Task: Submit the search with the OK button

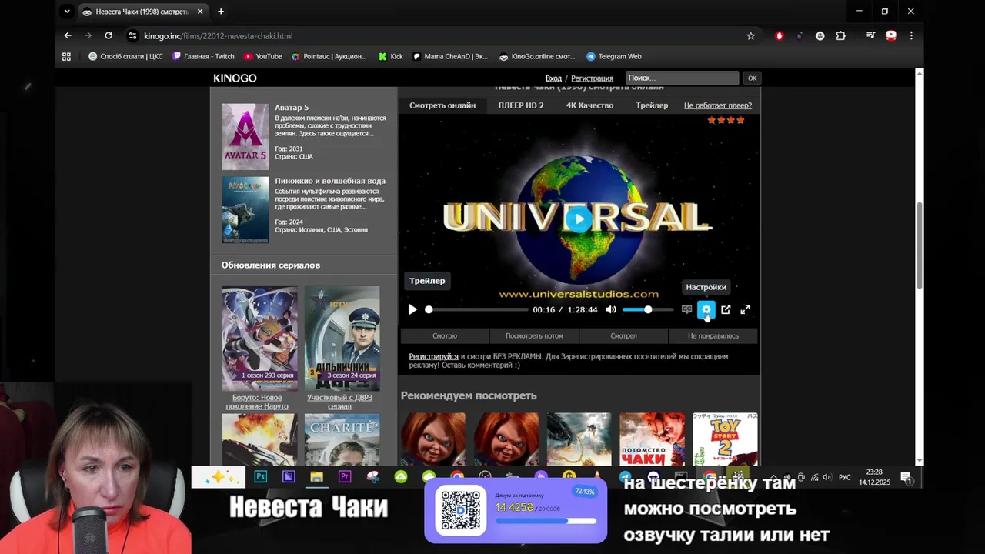Action: [752, 78]
